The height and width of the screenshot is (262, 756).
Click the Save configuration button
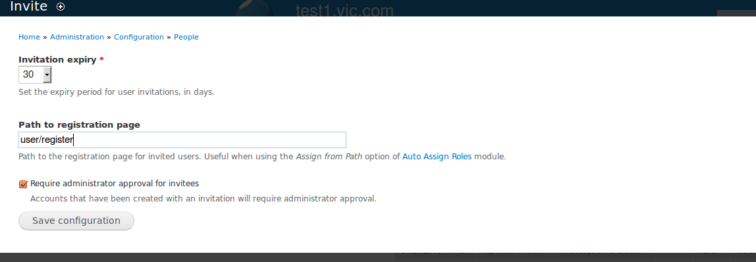click(x=76, y=221)
